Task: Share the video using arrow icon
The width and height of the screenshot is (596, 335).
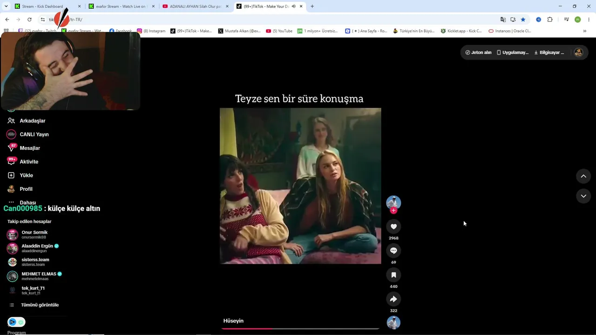Action: click(x=393, y=299)
